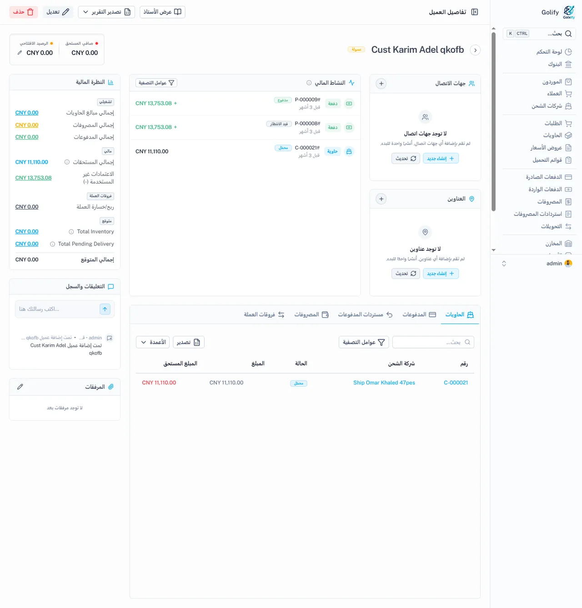
Task: Click the عروض الأسعار quotes icon in sidebar
Action: click(x=568, y=148)
